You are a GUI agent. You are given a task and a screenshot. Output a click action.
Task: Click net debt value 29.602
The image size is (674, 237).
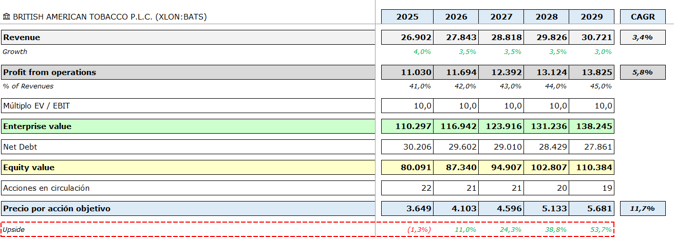pyautogui.click(x=456, y=147)
